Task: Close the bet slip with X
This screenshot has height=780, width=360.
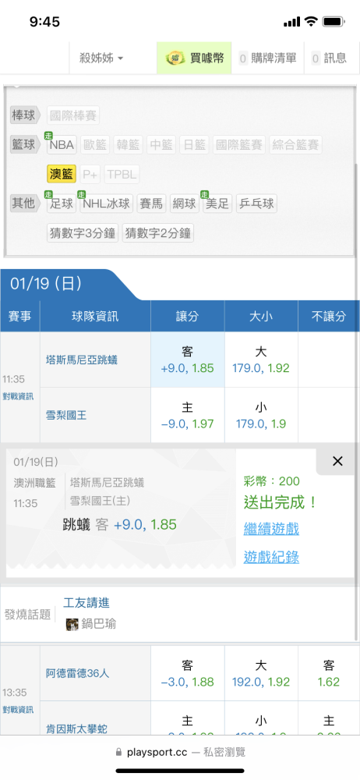Action: click(x=337, y=461)
